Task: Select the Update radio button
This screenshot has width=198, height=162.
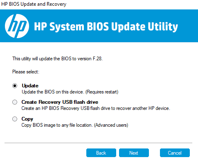Action: coord(15,86)
